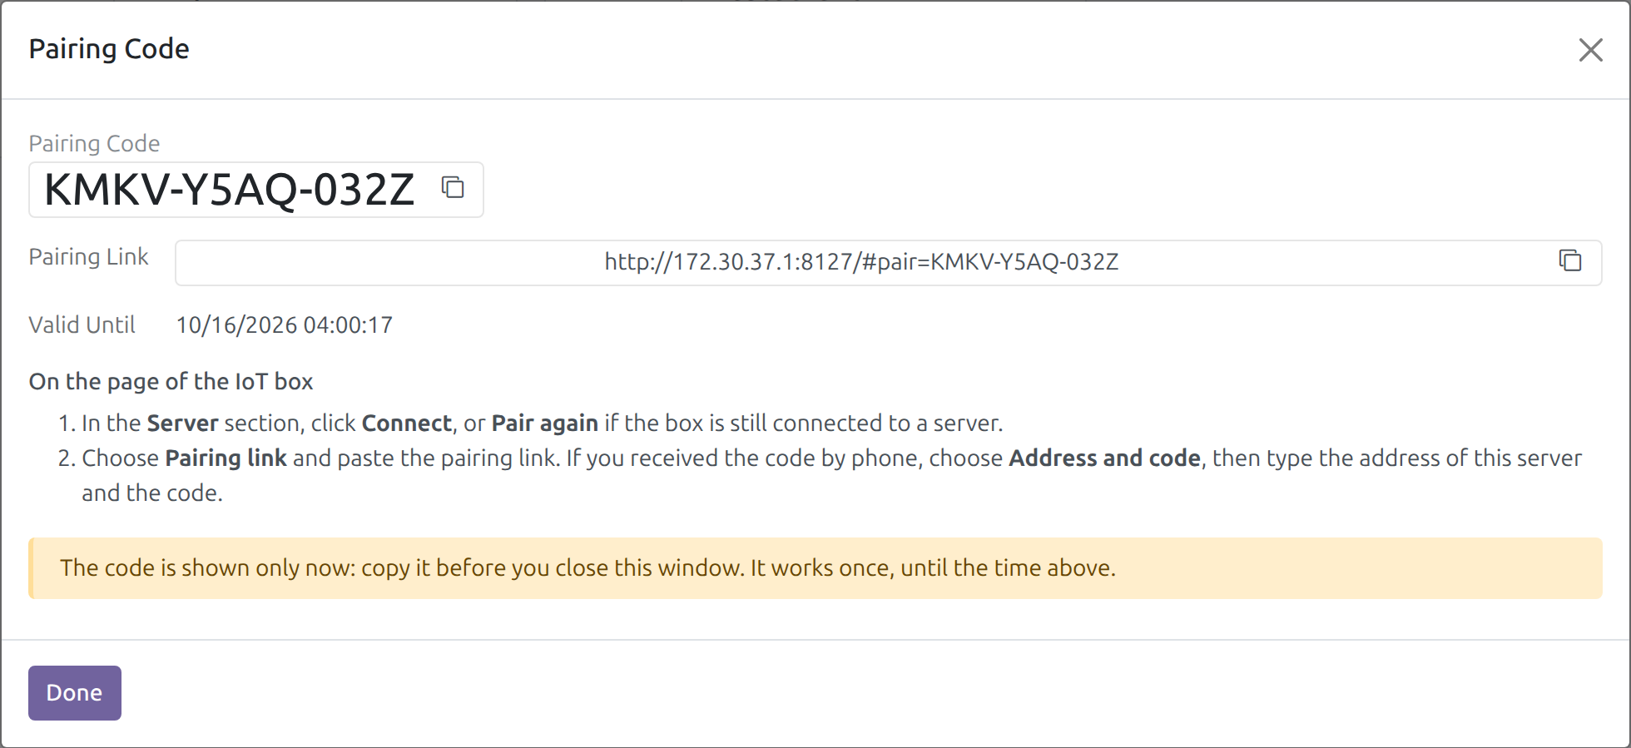Click the Pairing Link field label
The height and width of the screenshot is (748, 1631).
point(89,256)
